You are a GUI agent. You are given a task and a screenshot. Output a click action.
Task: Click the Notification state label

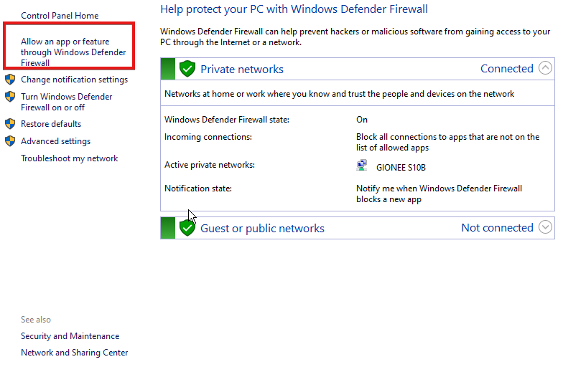[198, 189]
